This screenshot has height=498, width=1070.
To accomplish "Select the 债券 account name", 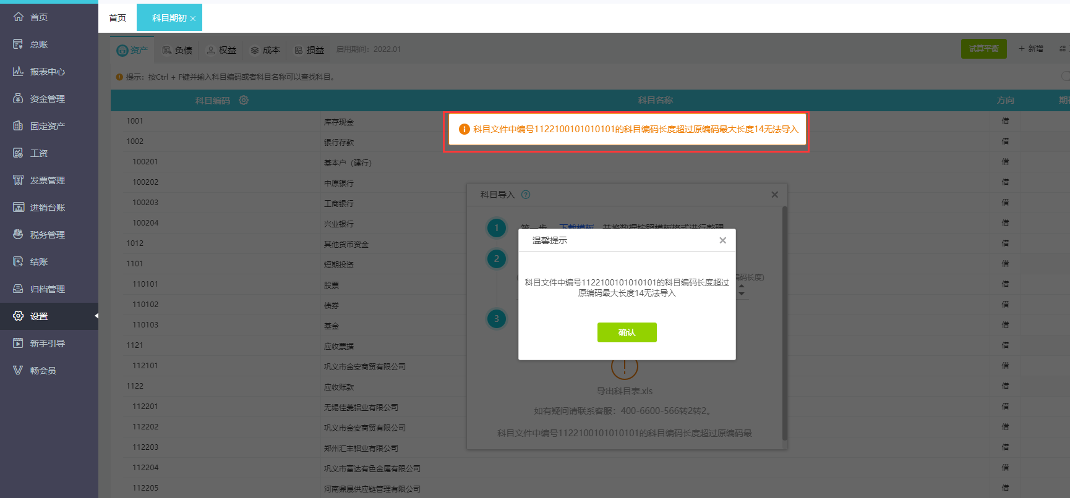I will click(x=332, y=306).
